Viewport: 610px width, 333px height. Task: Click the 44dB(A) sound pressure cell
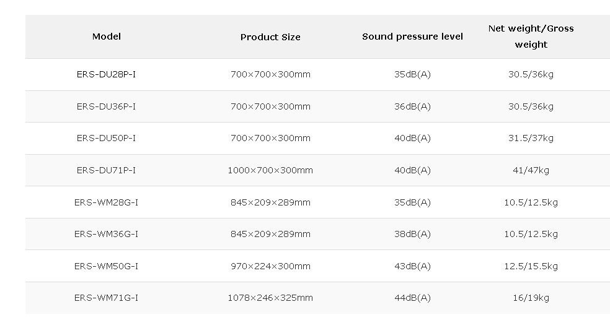point(412,298)
